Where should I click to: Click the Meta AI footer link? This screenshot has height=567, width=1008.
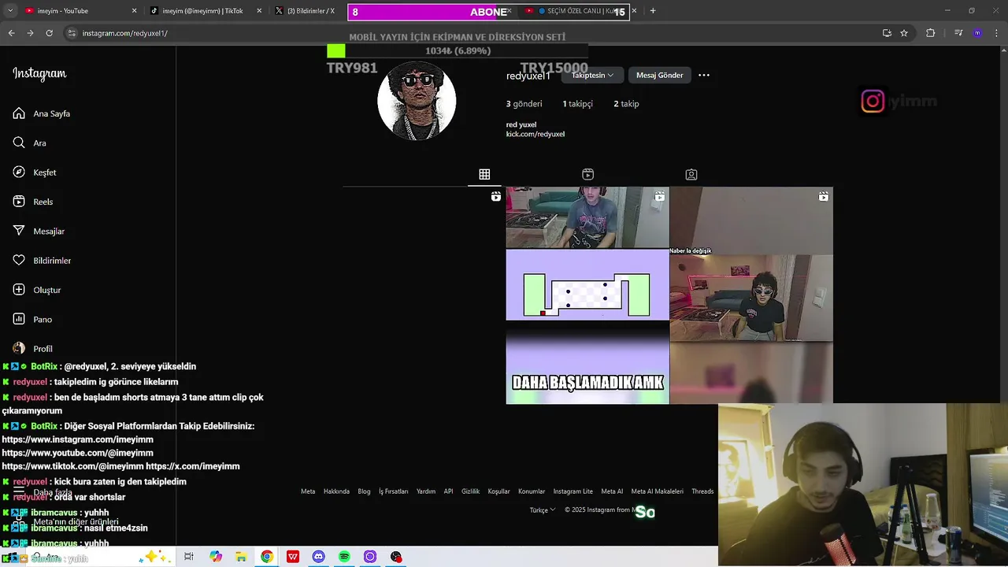pyautogui.click(x=612, y=491)
